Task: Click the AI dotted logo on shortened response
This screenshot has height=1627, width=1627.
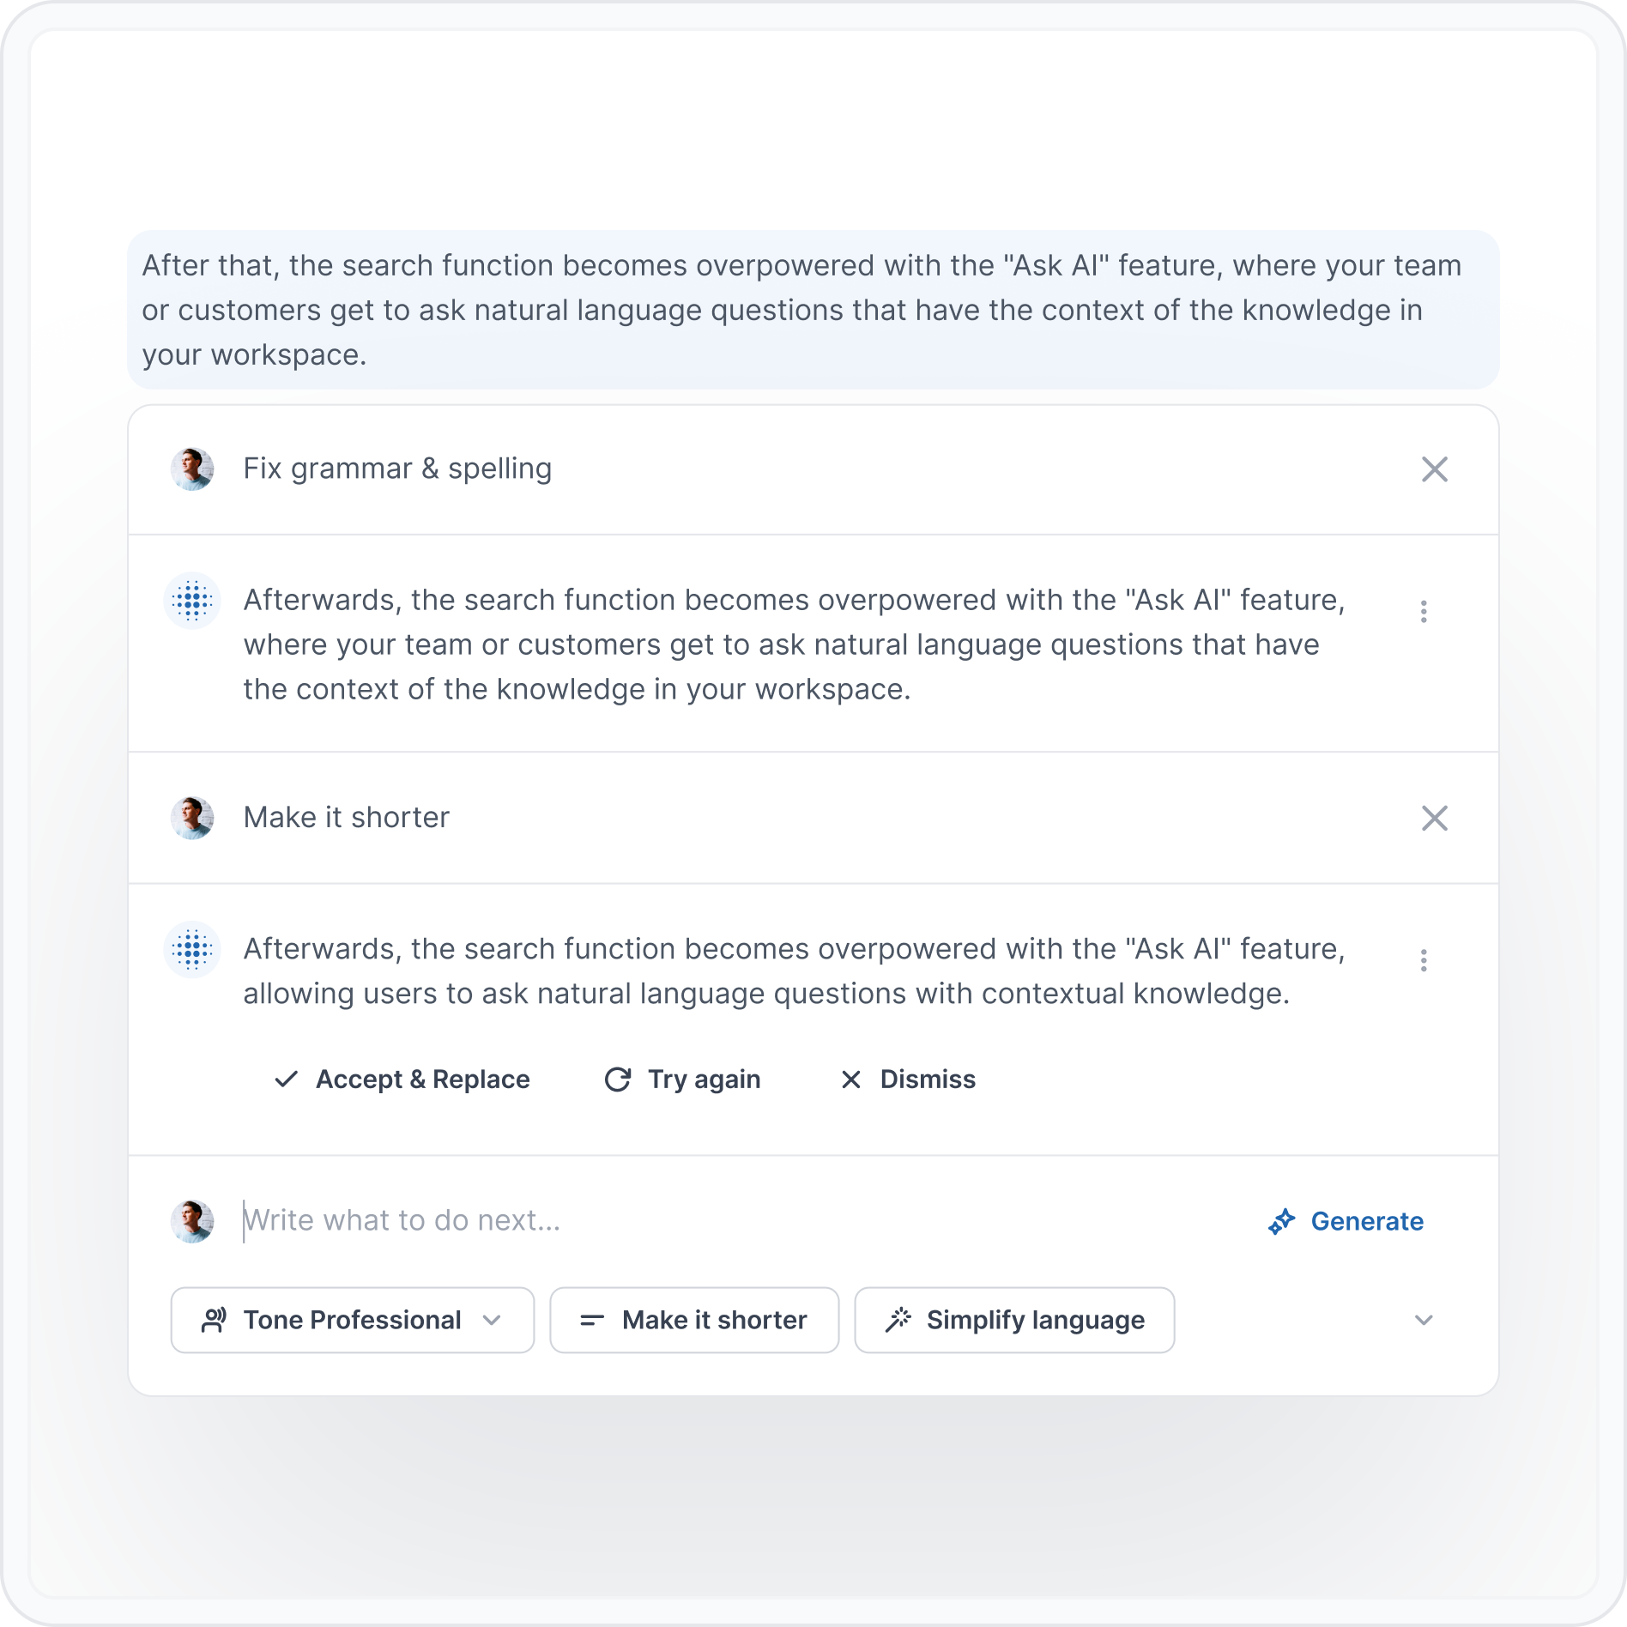Action: pyautogui.click(x=192, y=950)
